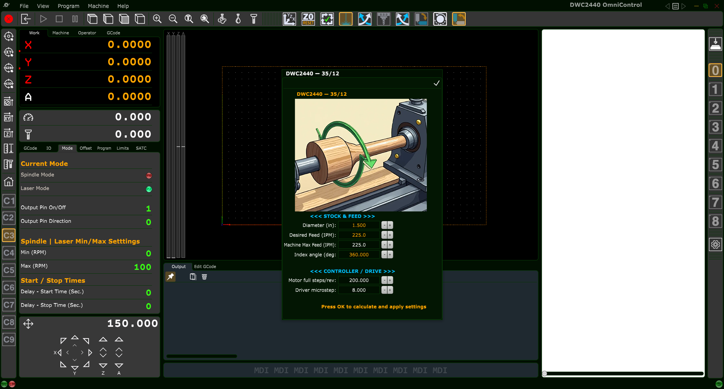This screenshot has height=389, width=724.
Task: Click the coolant mist icon on toolbar
Action: (222, 19)
